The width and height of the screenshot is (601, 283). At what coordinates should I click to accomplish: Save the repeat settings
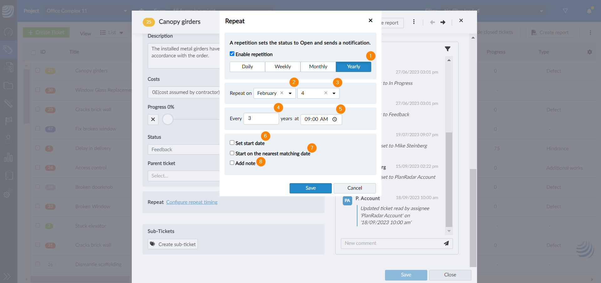tap(310, 188)
